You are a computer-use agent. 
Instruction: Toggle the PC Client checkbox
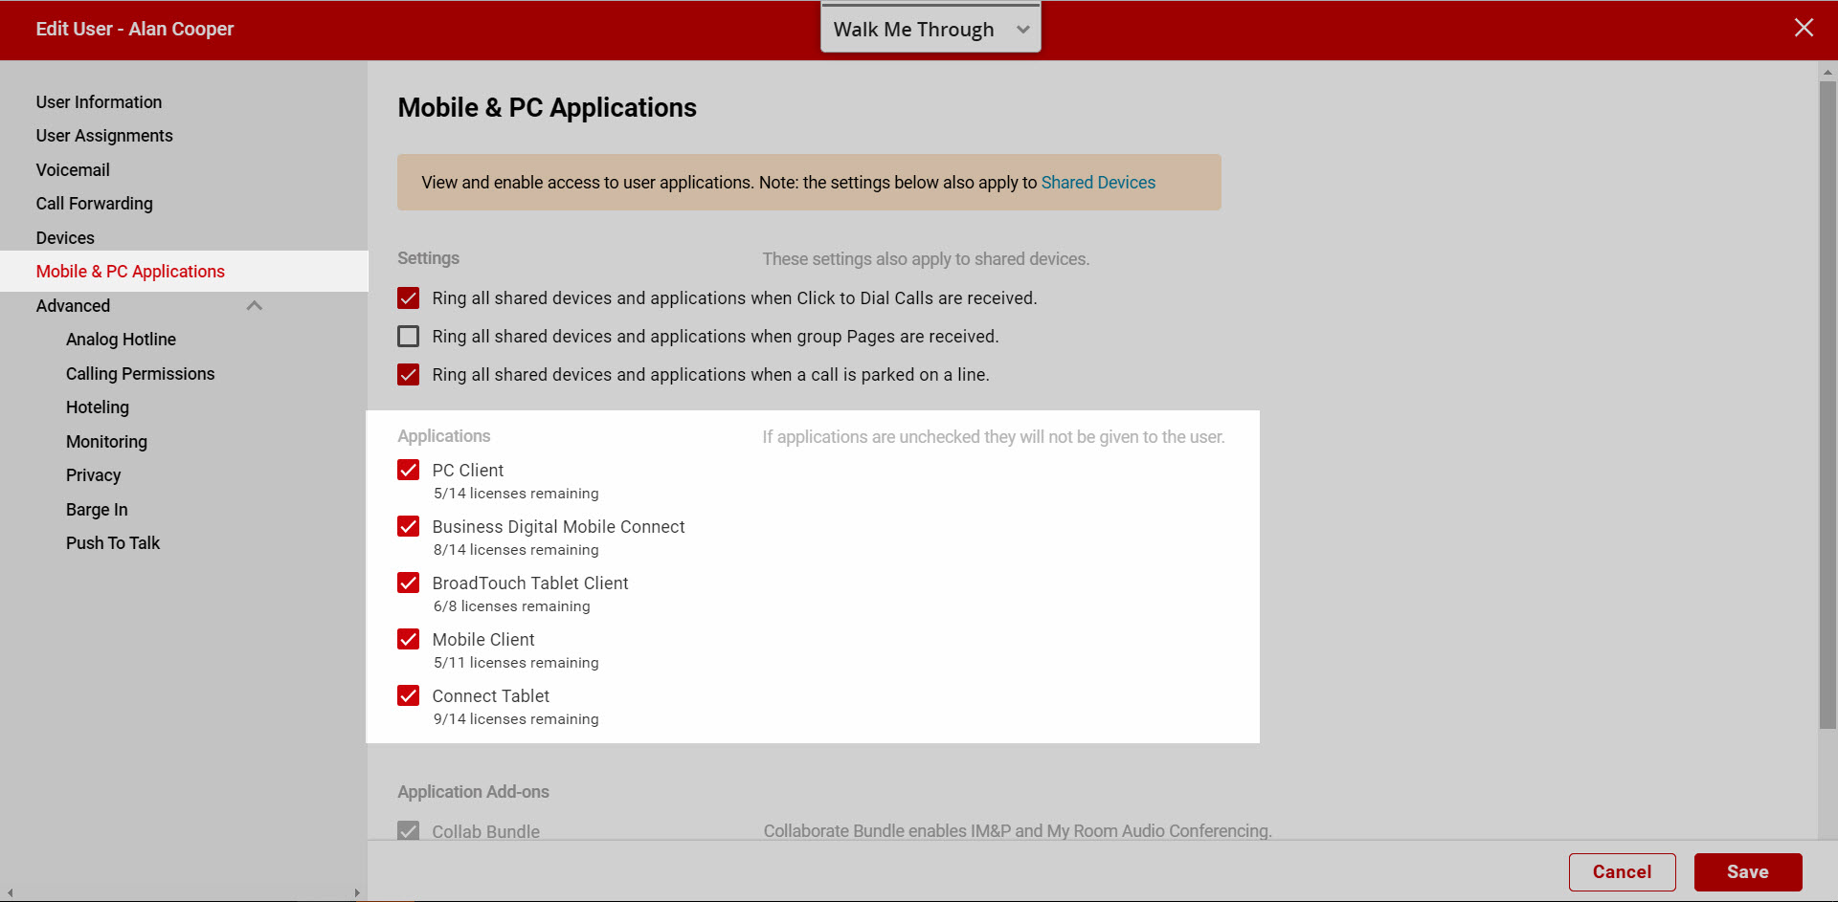(408, 470)
